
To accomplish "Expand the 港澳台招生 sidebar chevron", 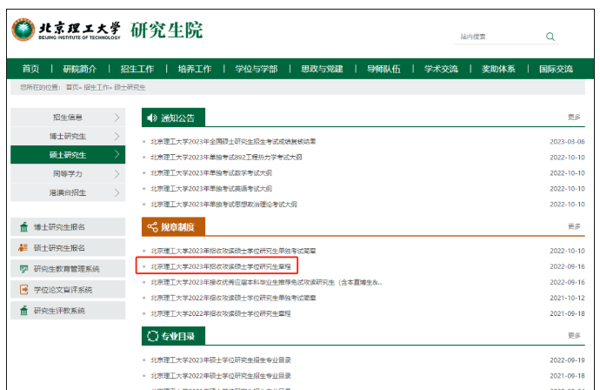I will (x=117, y=192).
